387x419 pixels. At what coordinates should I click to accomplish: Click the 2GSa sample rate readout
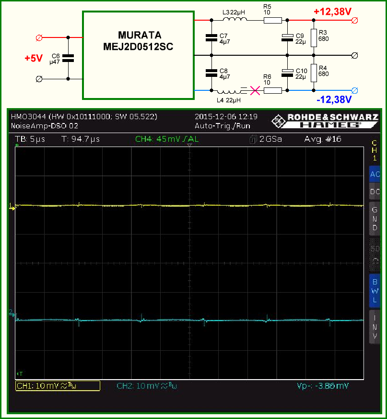point(266,139)
